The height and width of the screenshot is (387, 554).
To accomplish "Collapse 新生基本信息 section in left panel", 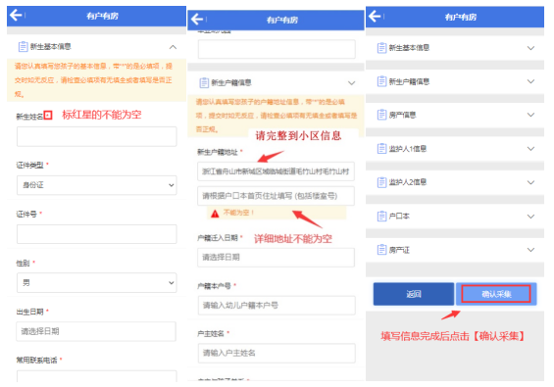I will coord(173,47).
